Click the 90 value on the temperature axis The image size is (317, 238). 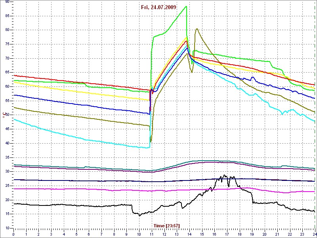7,2
